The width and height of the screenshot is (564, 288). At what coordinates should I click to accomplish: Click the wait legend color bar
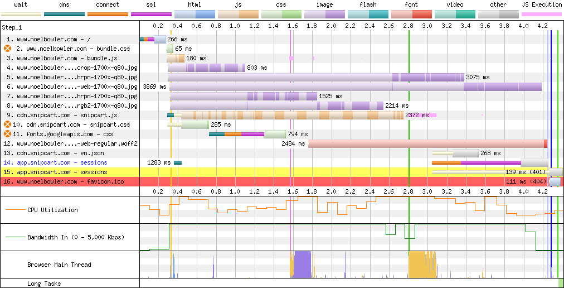[x=21, y=15]
